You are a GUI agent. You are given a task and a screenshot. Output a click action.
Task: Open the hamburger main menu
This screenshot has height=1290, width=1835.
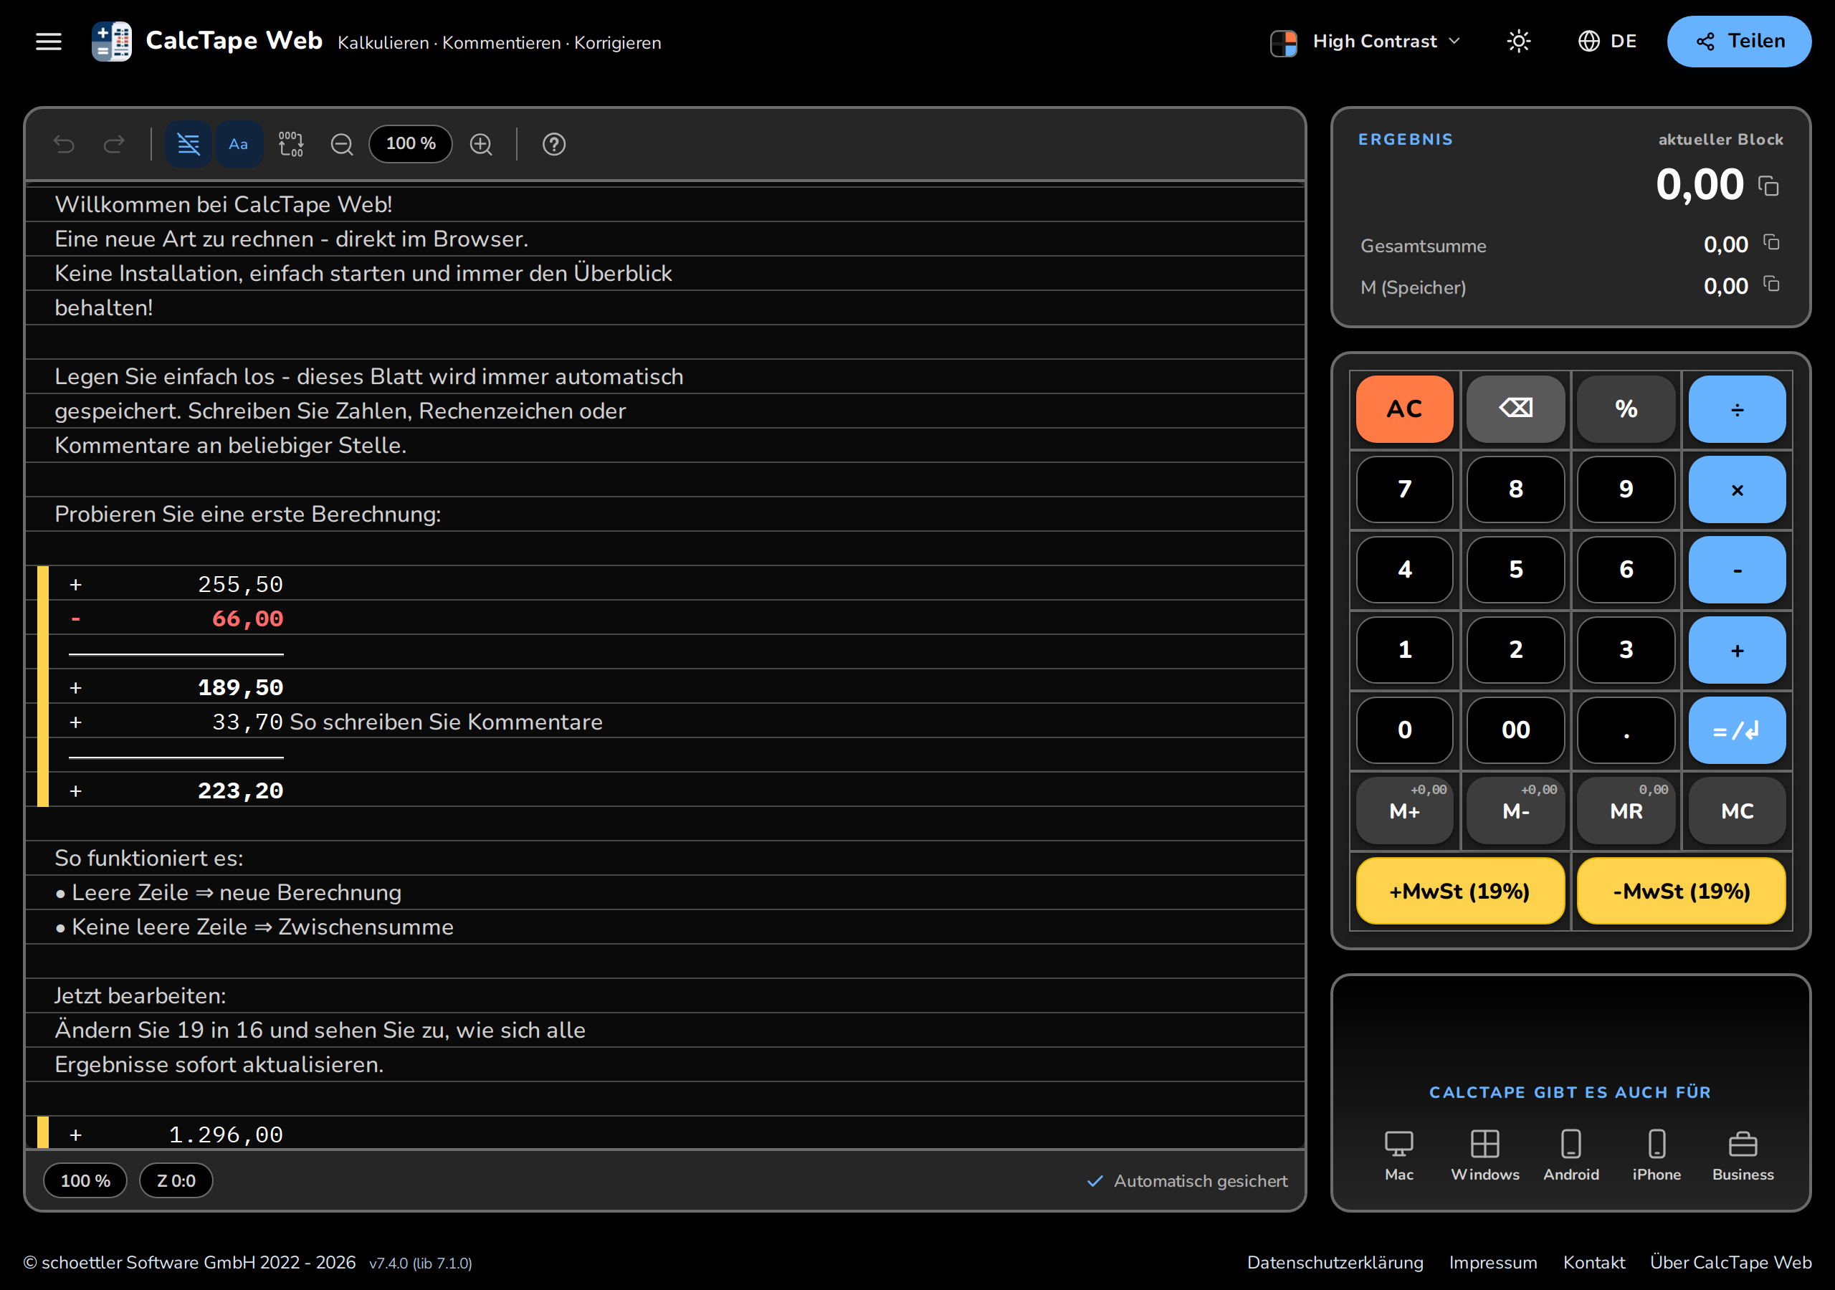click(49, 42)
